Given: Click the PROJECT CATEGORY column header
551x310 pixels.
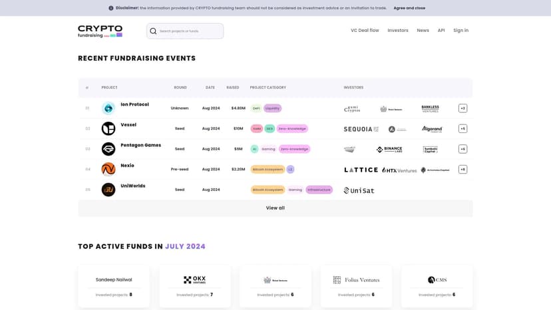Looking at the screenshot, I should (268, 88).
